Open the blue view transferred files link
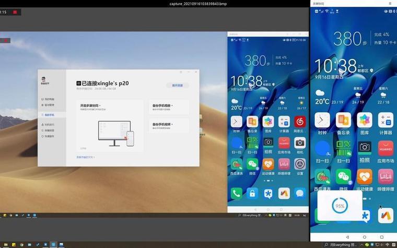The height and width of the screenshot is (248, 397). click(x=85, y=157)
